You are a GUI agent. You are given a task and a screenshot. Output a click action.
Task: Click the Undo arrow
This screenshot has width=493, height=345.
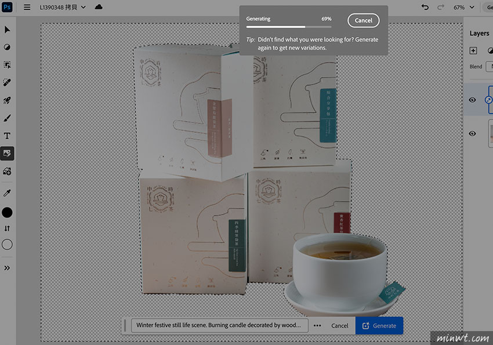tap(425, 7)
